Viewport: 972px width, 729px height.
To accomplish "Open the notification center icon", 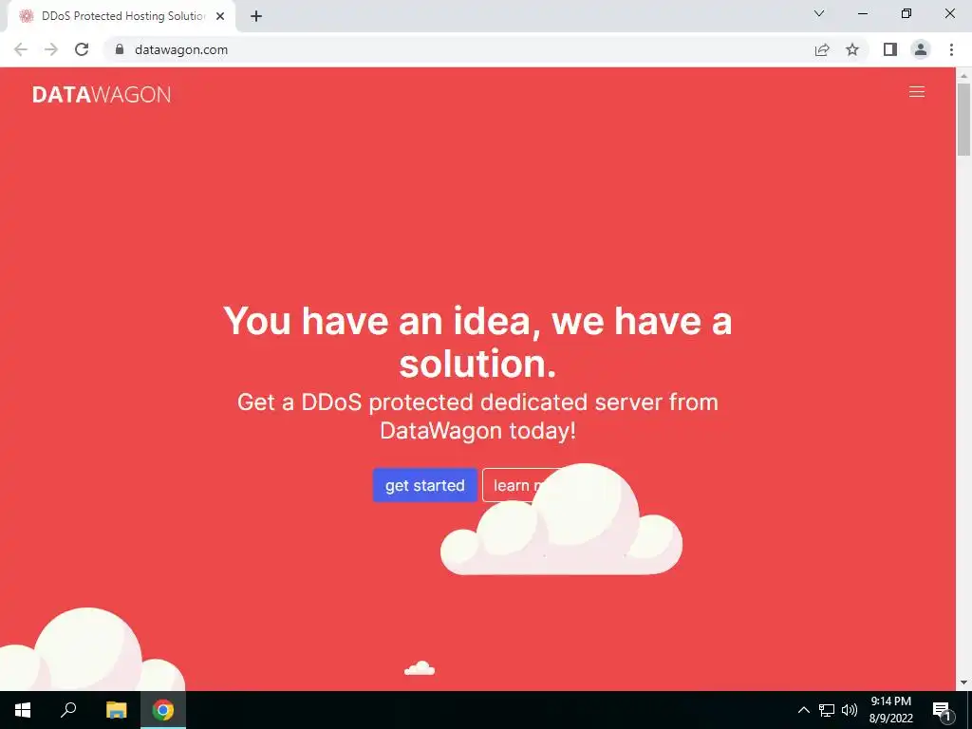I will pos(942,710).
